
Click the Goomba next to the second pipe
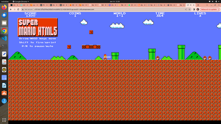[158, 58]
